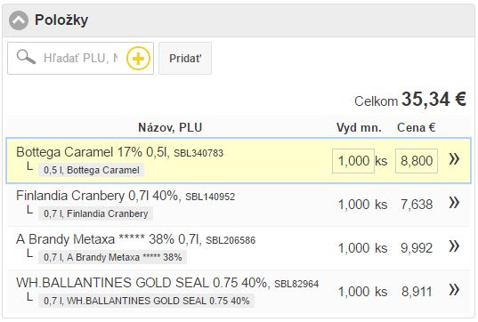Edit the Bottega Caramel price field 8,800
The height and width of the screenshot is (322, 478).
pos(417,161)
